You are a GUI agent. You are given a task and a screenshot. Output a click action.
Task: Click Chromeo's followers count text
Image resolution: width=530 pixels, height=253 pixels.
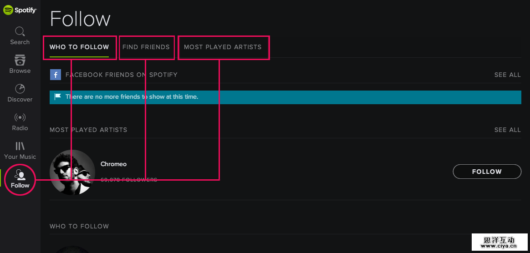[x=129, y=180]
